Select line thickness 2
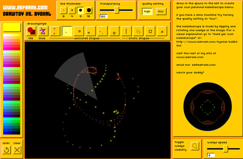 [64, 10]
